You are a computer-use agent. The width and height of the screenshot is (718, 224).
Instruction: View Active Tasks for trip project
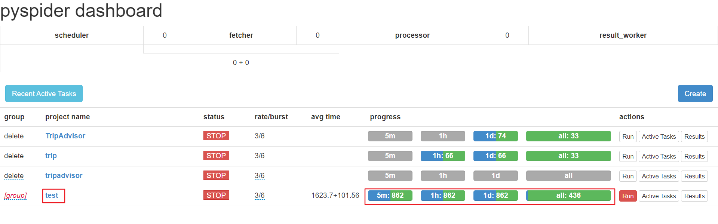tap(659, 156)
